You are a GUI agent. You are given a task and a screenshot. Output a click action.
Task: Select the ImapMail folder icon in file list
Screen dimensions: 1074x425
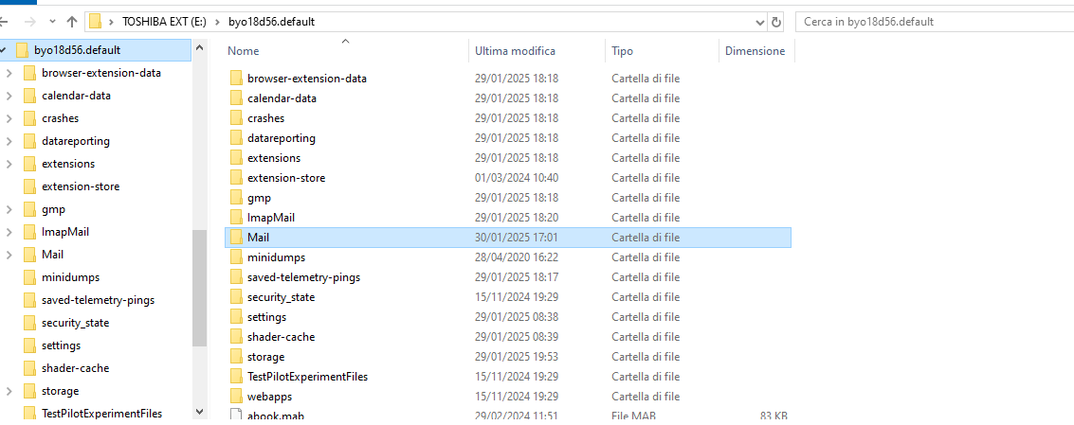click(236, 218)
